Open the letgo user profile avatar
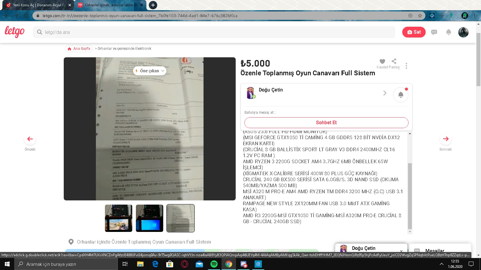481x270 pixels. pos(463,32)
